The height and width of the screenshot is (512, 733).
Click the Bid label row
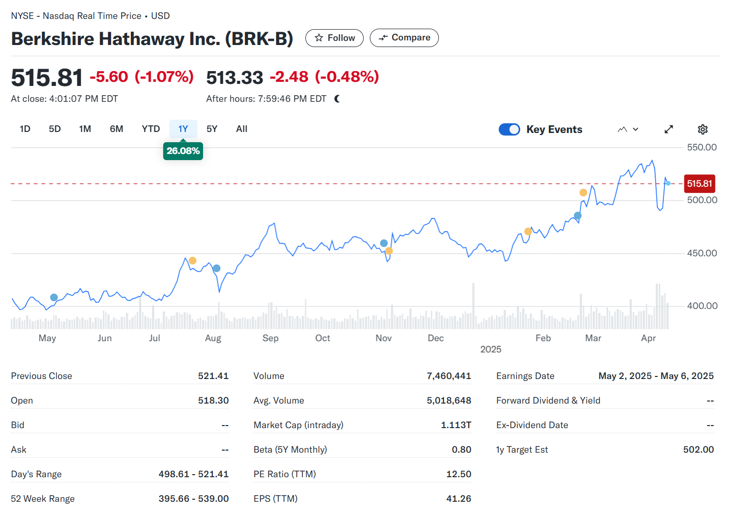(x=120, y=425)
